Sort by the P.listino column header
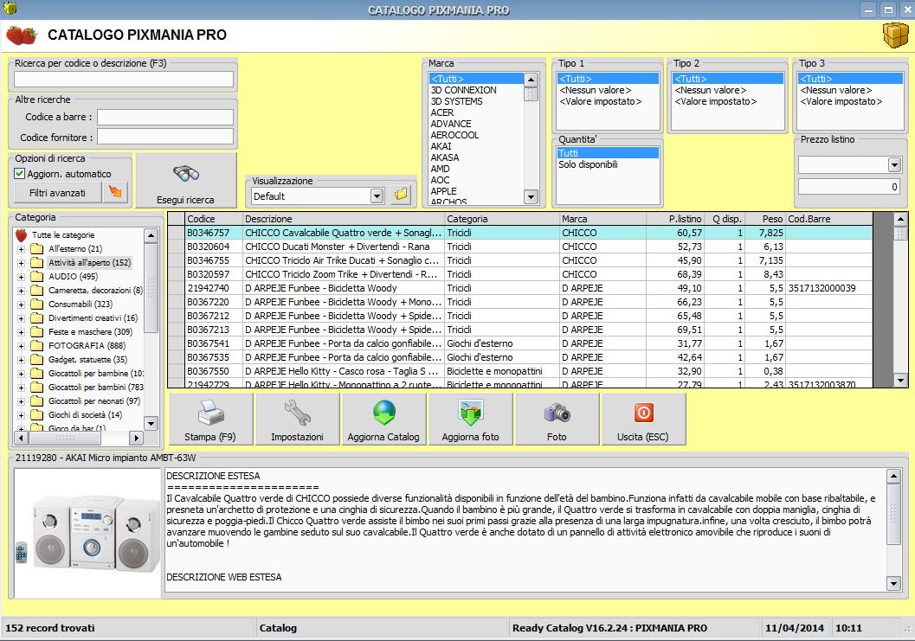This screenshot has height=641, width=915. (675, 219)
